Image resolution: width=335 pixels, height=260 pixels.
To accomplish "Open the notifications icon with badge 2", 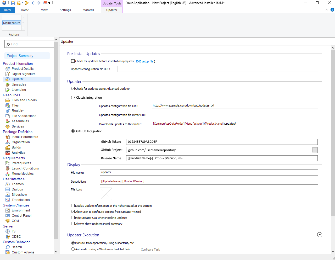I will tap(44, 3).
